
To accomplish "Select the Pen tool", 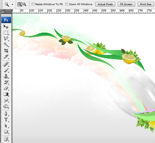I will click(6, 114).
